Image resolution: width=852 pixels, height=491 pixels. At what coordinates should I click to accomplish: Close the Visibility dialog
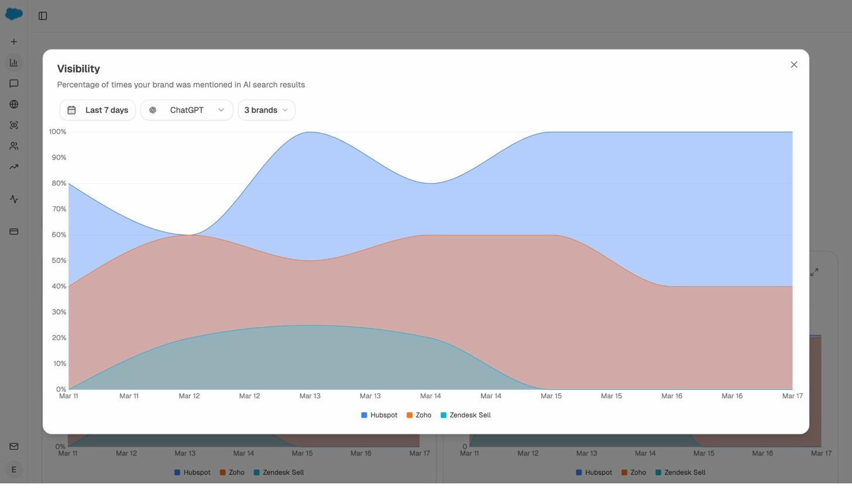point(793,64)
